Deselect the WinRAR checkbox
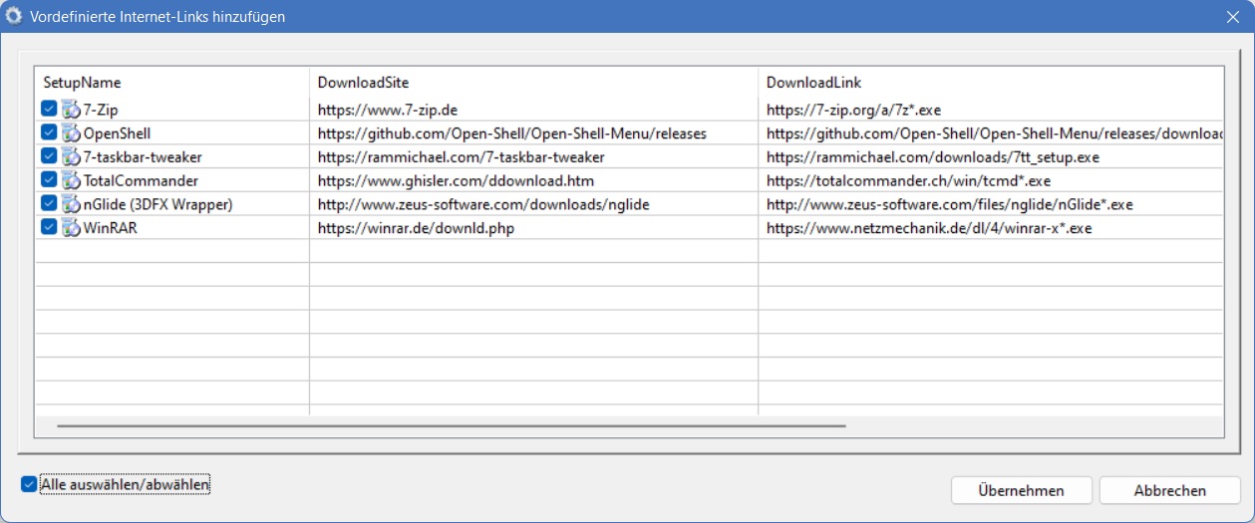This screenshot has width=1255, height=523. (x=49, y=227)
